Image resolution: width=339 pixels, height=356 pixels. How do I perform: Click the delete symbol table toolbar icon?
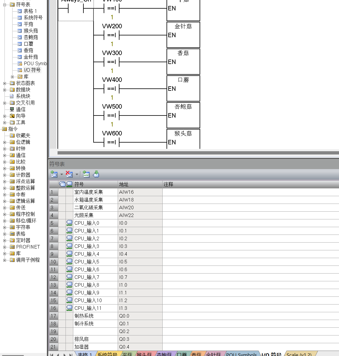69,174
